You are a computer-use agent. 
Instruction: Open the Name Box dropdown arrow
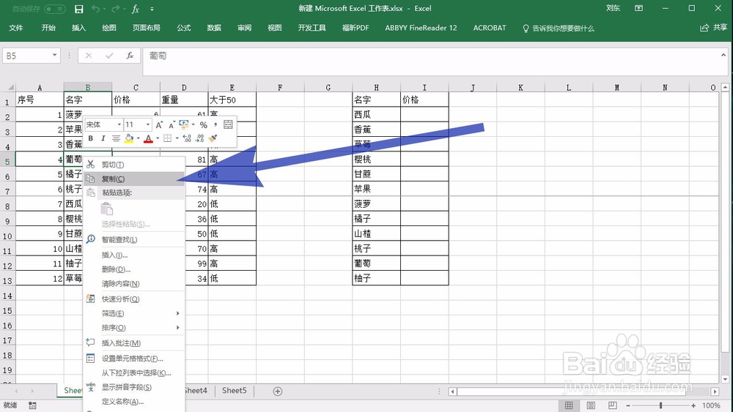(54, 56)
